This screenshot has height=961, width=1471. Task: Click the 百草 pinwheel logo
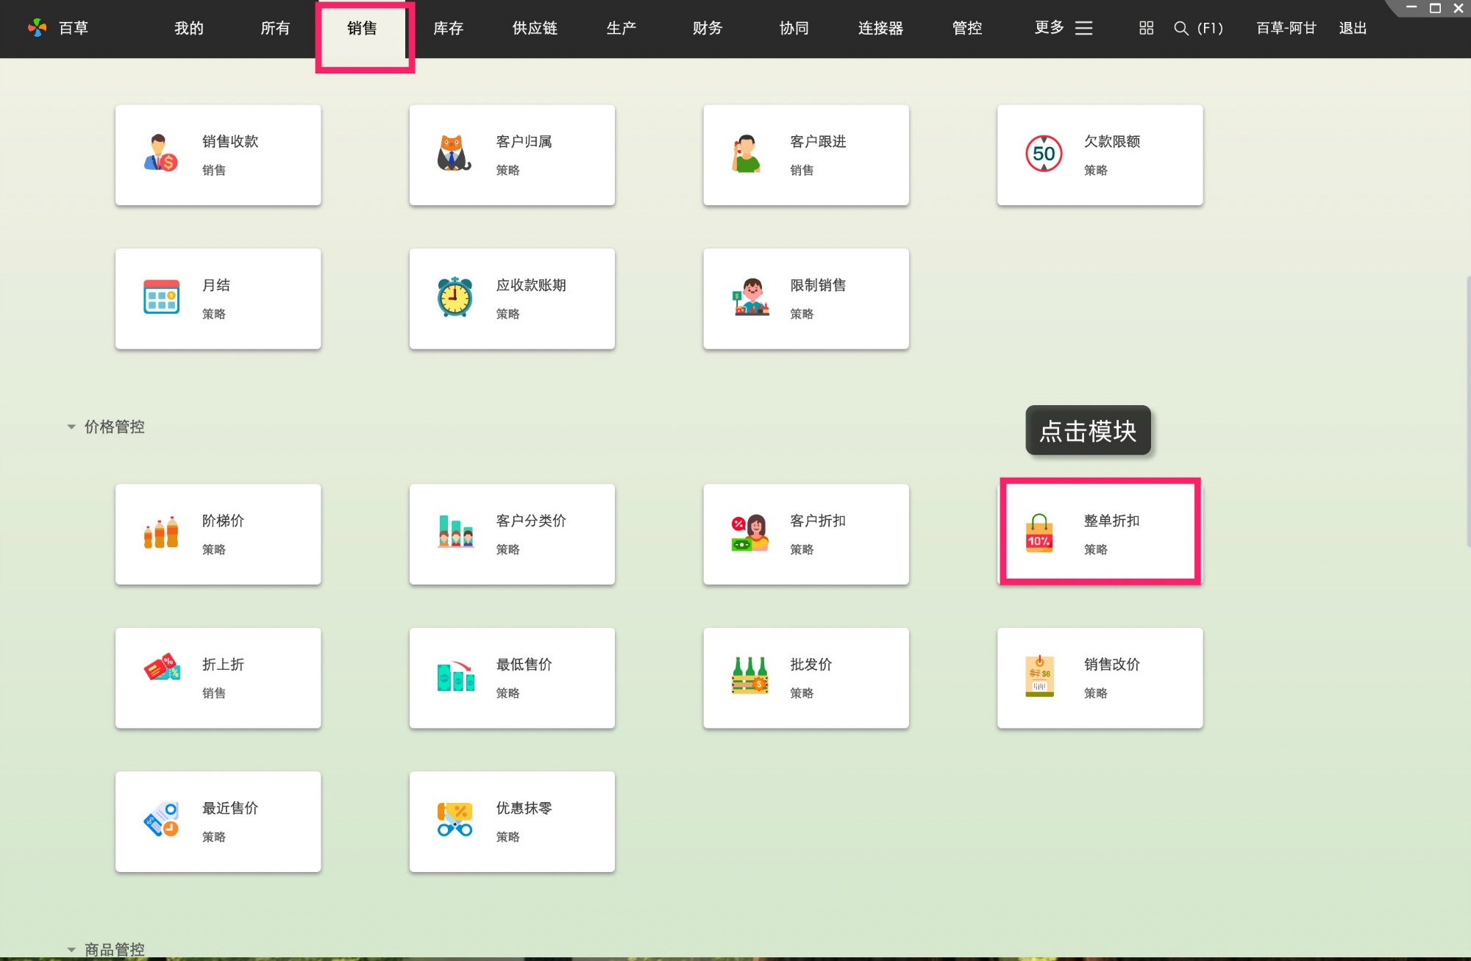(38, 27)
